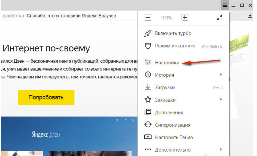Expand the Дополнительно submenu arrow
257x156 pixels.
click(221, 149)
